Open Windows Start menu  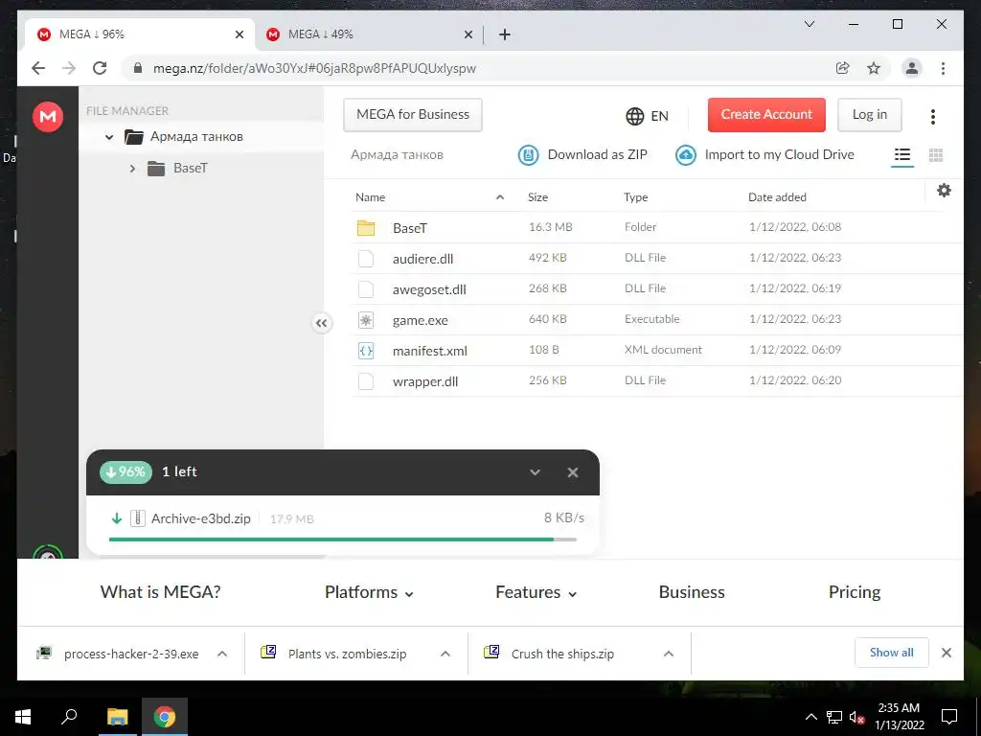(x=23, y=717)
